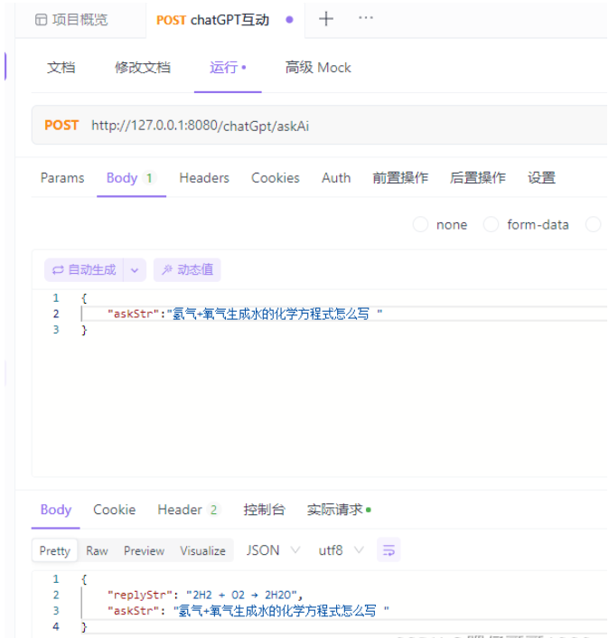Click the 动态值 button
Image resolution: width=609 pixels, height=638 pixels.
pos(187,270)
